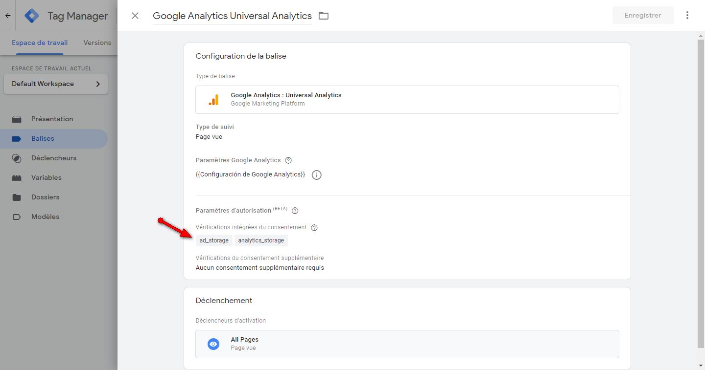
Task: Click help icon beside Paramètres d'autorisation
Action: [295, 211]
